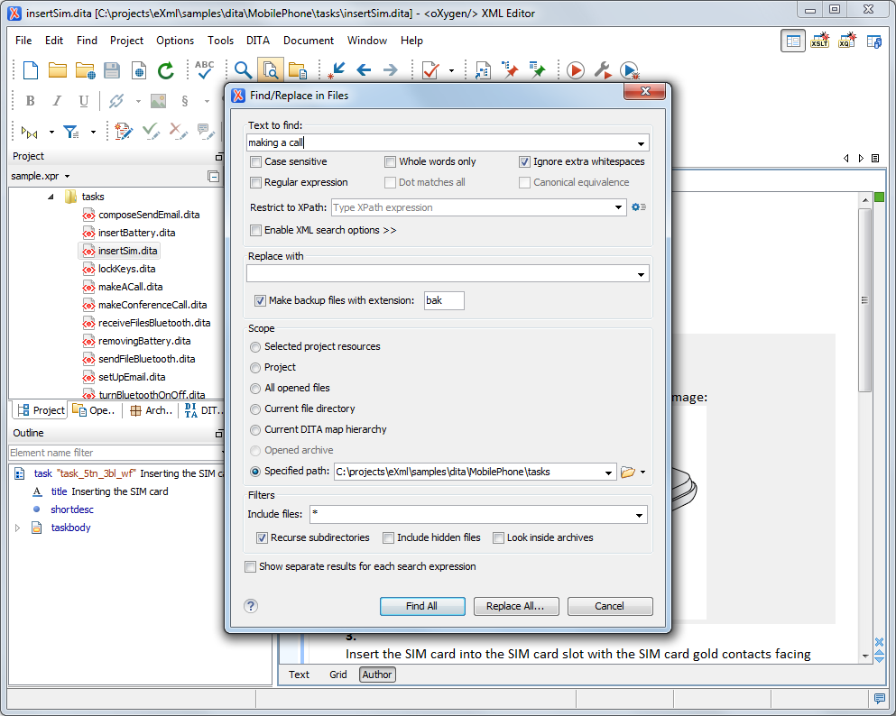Open the Replace with history dropdown
Viewport: 896px width, 716px height.
pyautogui.click(x=642, y=274)
